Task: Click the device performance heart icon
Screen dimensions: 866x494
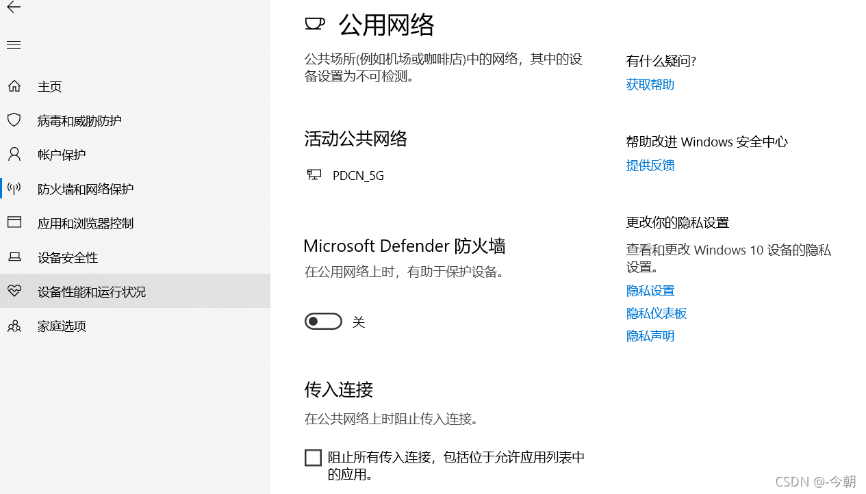Action: pyautogui.click(x=14, y=291)
